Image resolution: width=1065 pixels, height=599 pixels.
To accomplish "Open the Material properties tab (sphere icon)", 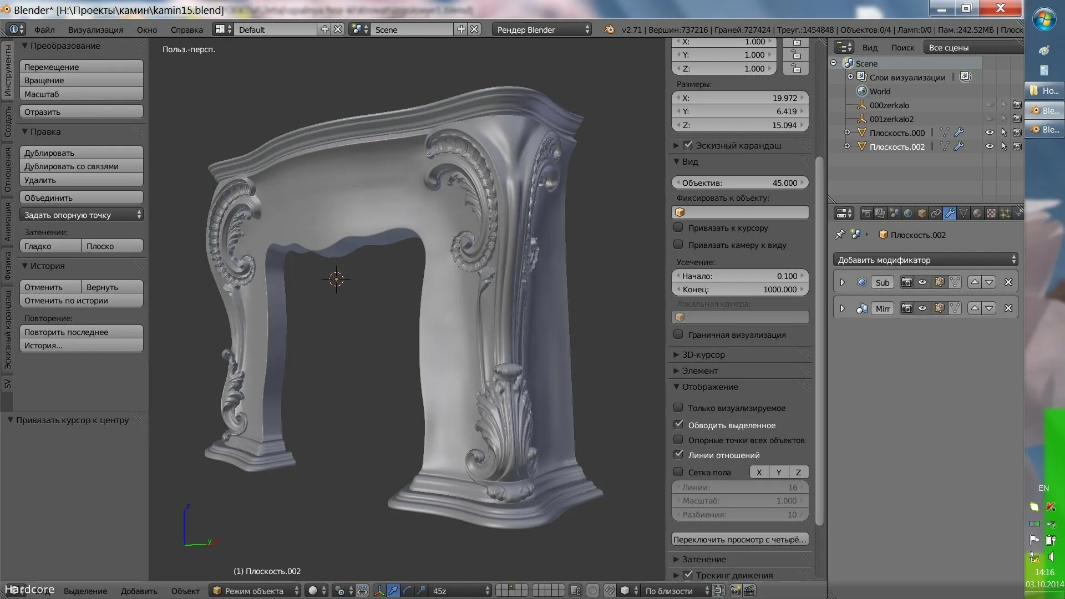I will coord(977,213).
